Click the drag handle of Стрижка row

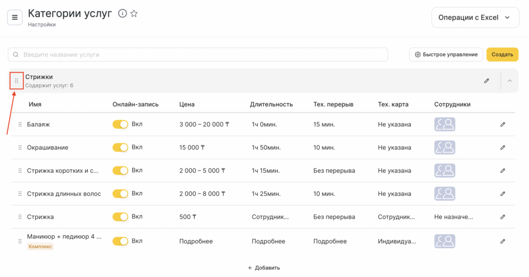point(20,217)
